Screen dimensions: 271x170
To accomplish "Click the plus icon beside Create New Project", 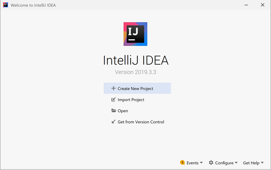I will pos(113,88).
